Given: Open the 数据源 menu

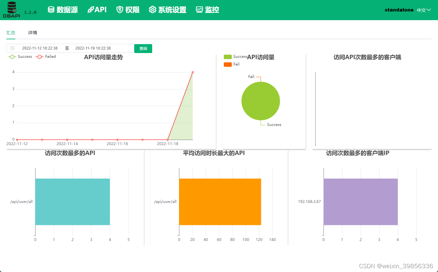Looking at the screenshot, I should pyautogui.click(x=63, y=10).
